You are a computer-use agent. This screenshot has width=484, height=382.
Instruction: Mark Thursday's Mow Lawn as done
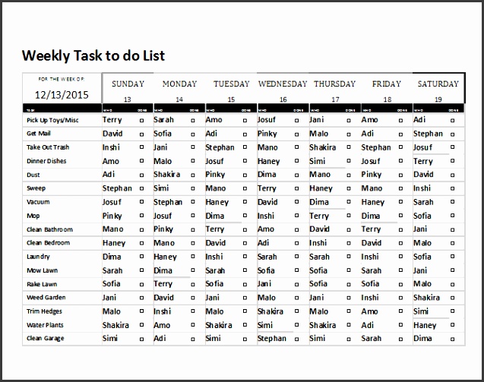pos(349,270)
